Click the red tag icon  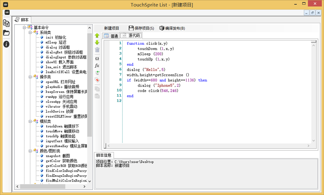(97, 80)
